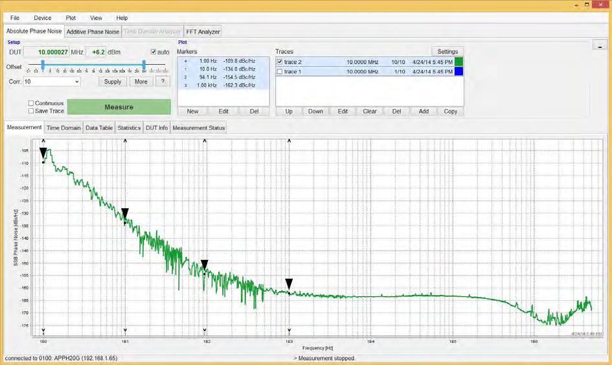Click the DUT frequency field
This screenshot has height=365, width=612.
[x=47, y=52]
